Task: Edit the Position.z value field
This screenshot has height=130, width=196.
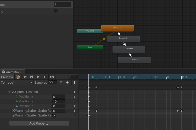Action: point(59,106)
